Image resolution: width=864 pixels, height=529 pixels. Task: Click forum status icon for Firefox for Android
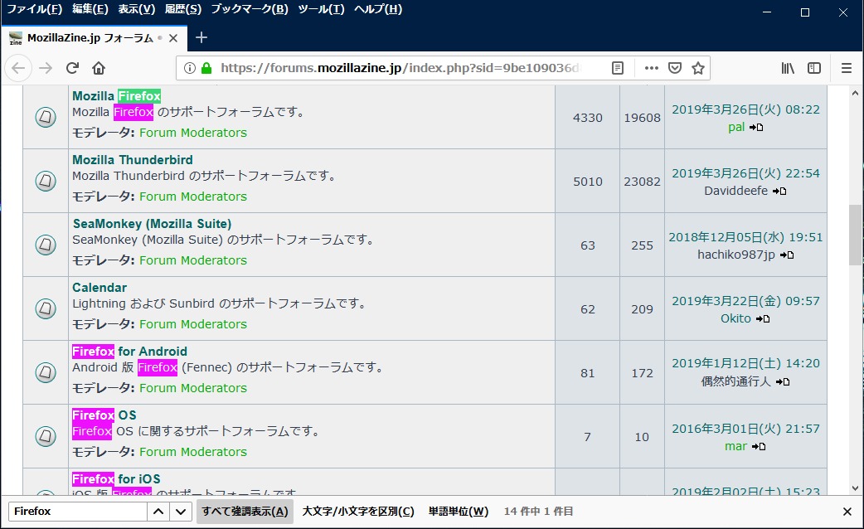[46, 372]
